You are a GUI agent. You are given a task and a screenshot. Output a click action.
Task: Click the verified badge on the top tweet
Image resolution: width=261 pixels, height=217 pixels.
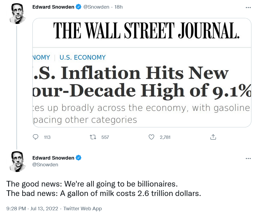(x=79, y=7)
